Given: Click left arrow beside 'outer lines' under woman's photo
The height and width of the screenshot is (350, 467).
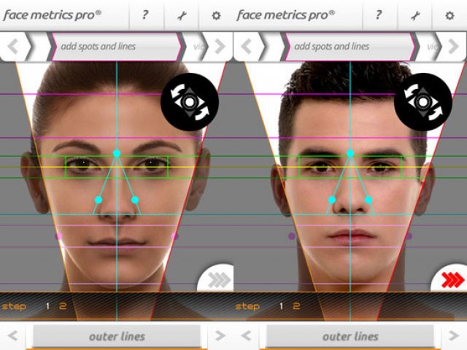Looking at the screenshot, I should point(13,336).
